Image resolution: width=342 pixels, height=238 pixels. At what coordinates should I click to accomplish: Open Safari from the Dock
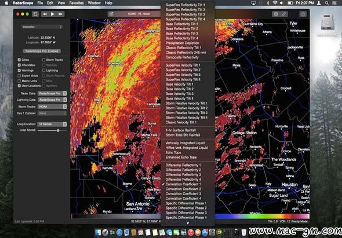point(119,232)
